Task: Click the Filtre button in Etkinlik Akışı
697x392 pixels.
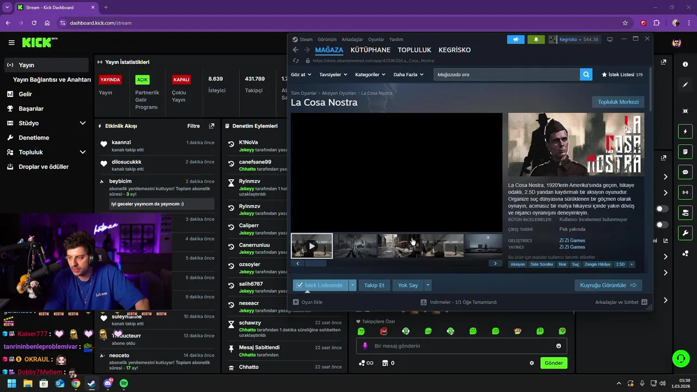Action: pyautogui.click(x=193, y=126)
